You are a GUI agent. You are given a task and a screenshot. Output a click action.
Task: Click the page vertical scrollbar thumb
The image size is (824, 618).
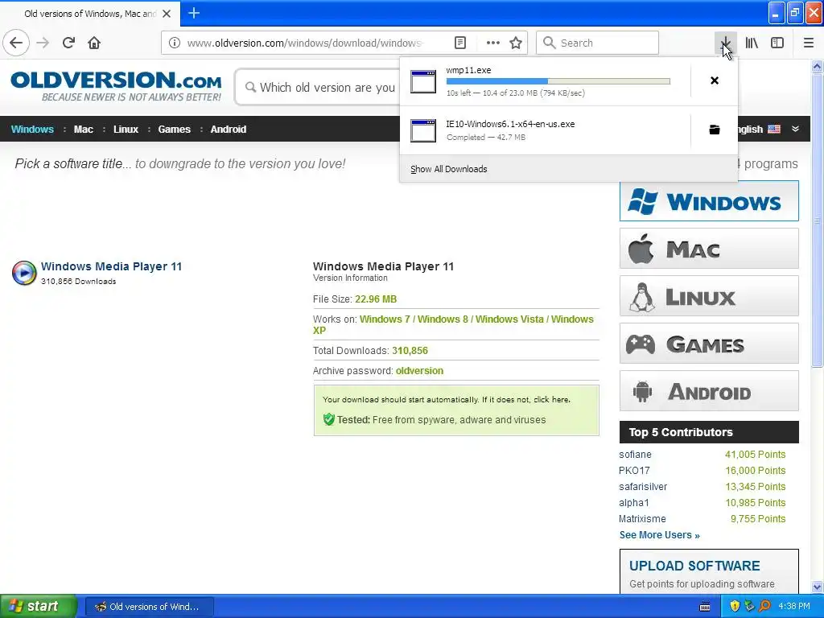pos(818,220)
